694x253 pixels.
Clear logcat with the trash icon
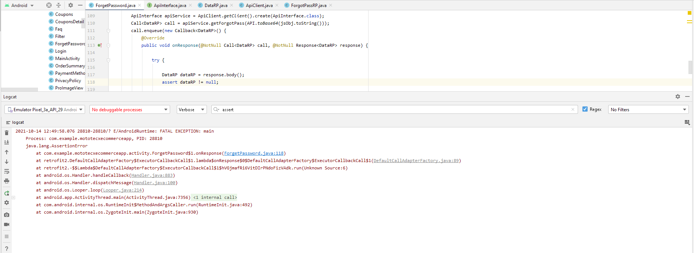(x=7, y=133)
